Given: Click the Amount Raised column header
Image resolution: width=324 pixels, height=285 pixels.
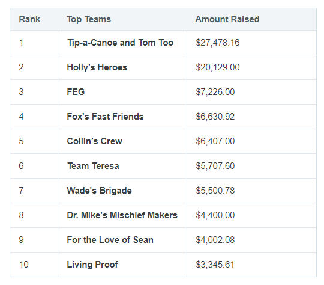Looking at the screenshot, I should (227, 19).
